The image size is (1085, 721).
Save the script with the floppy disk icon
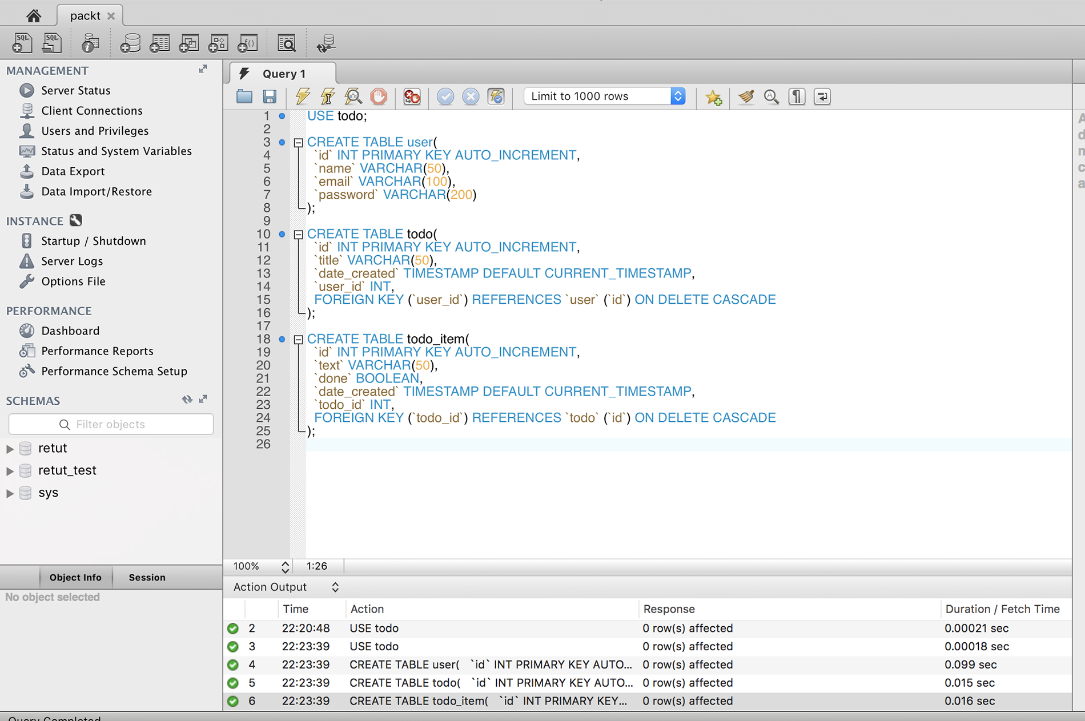coord(270,96)
